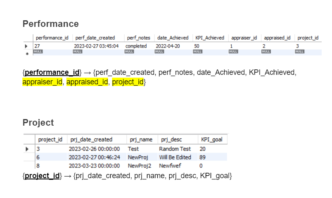
Task: Click the appraiser_id column header
Action: 244,38
